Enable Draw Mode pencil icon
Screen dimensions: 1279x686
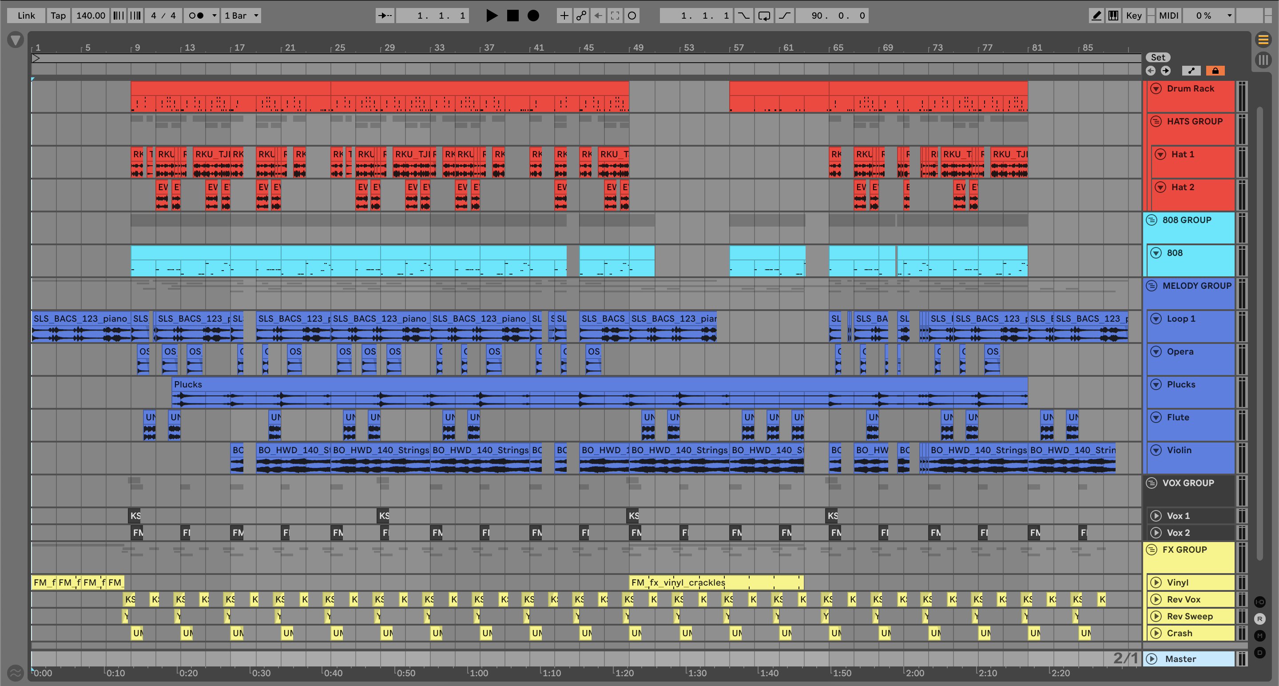1096,16
